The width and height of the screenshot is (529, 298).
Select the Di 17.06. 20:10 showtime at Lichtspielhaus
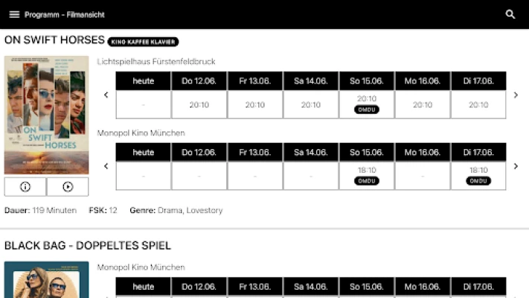pyautogui.click(x=478, y=105)
